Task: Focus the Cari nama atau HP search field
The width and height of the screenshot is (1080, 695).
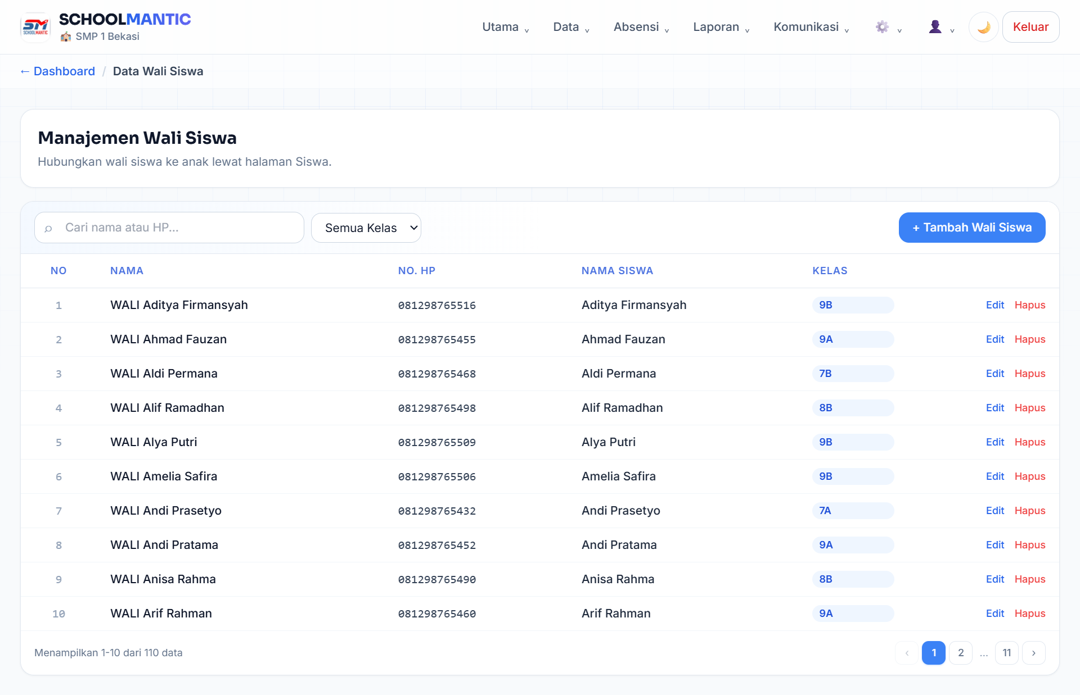Action: tap(169, 228)
